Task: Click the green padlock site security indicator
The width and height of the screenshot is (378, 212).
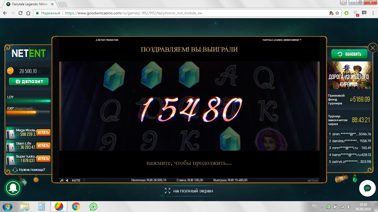Action: click(x=37, y=13)
